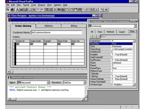The height and width of the screenshot is (109, 145).
Task: Click the property value entry box
Action: pyautogui.click(x=116, y=37)
